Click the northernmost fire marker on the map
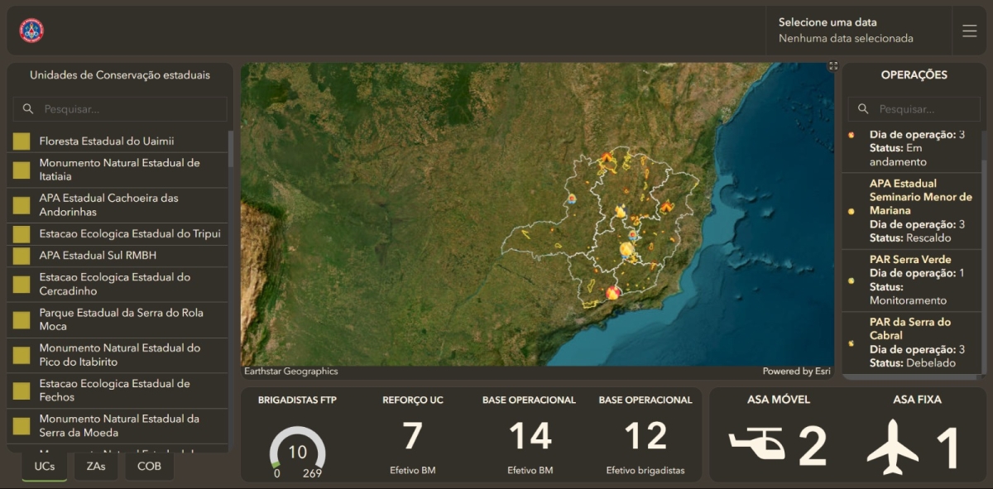Viewport: 993px width, 489px height. [607, 157]
